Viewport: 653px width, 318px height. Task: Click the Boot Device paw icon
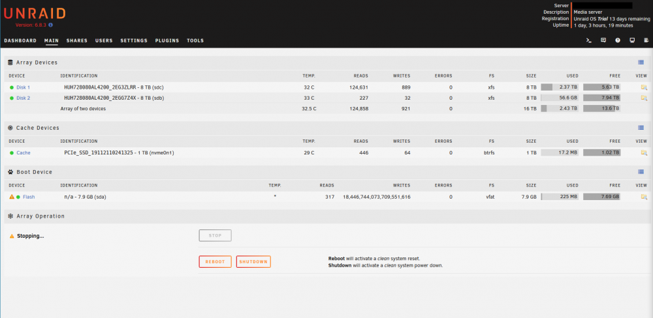point(10,171)
